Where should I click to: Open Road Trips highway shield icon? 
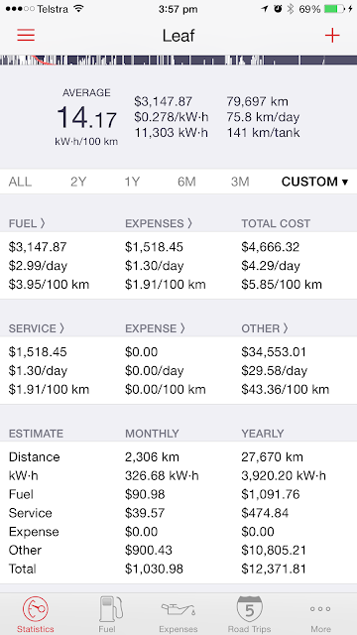click(249, 608)
